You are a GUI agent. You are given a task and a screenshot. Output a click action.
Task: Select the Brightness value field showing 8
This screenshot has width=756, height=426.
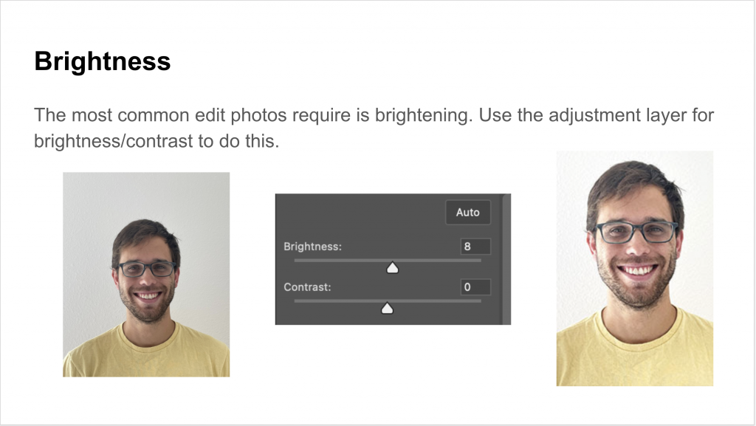pyautogui.click(x=475, y=247)
